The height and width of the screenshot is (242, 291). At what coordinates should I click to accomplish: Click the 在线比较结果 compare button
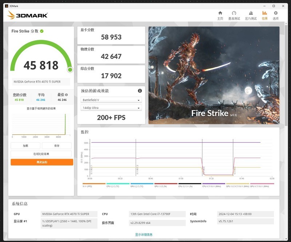(x=42, y=154)
